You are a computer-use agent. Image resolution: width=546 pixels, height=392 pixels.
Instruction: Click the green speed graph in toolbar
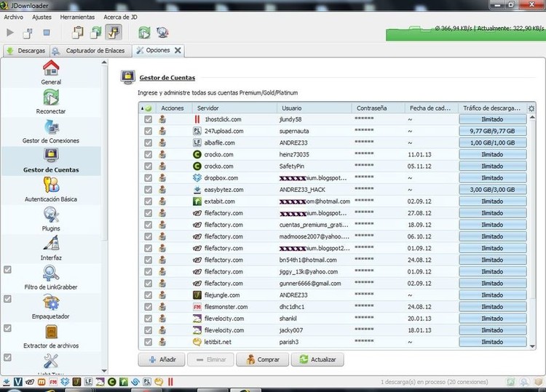(465, 33)
